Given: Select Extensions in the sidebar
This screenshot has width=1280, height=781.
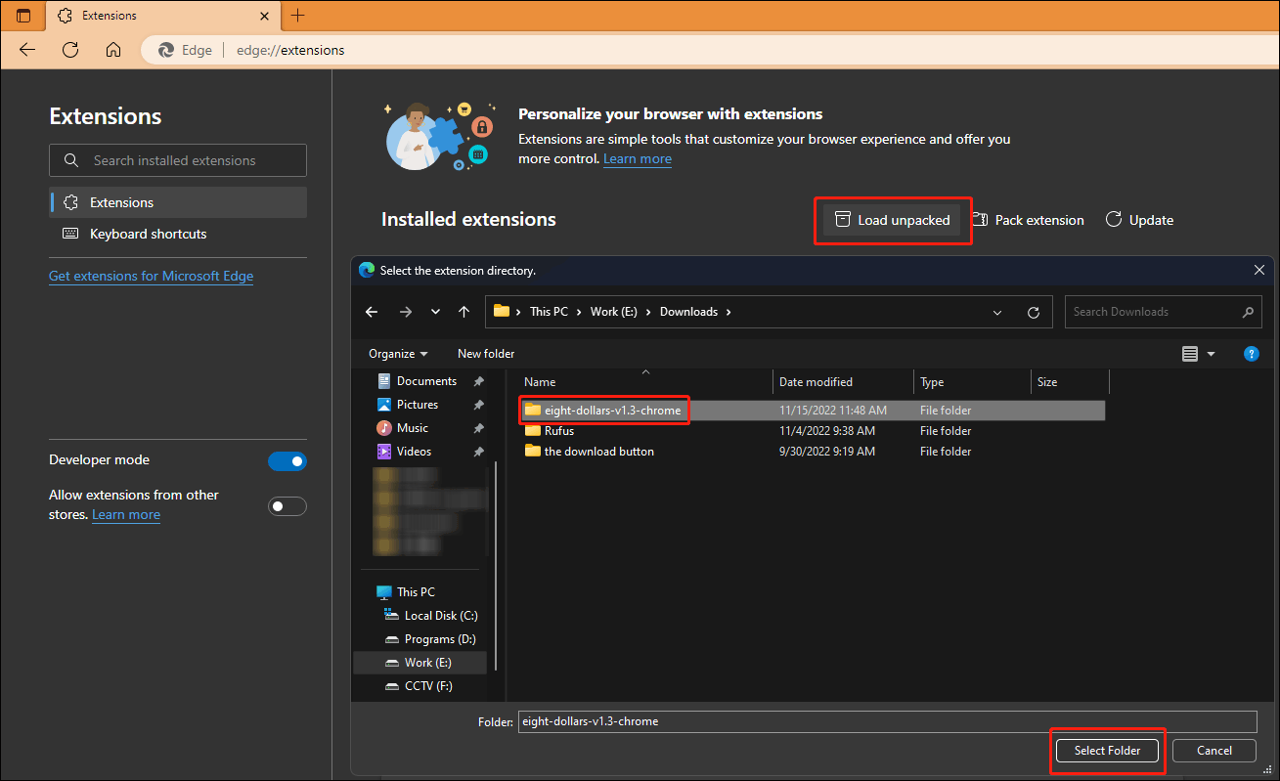Looking at the screenshot, I should (121, 202).
